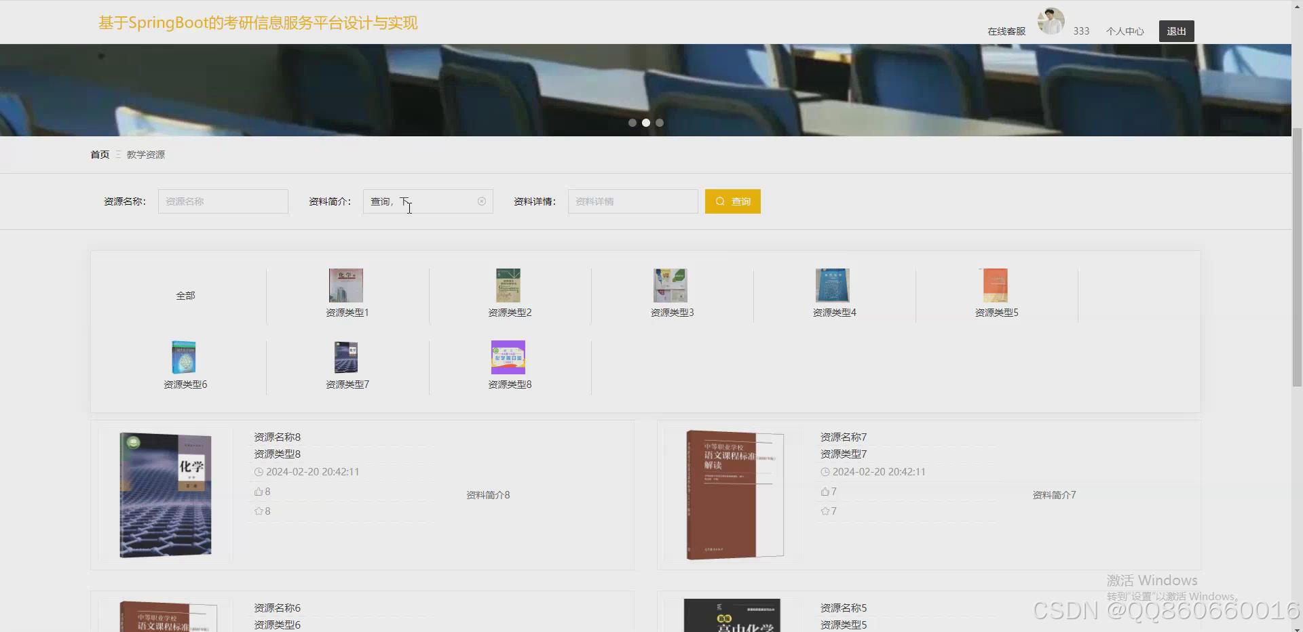The width and height of the screenshot is (1303, 632).
Task: Click the clock icon of 资源名称8
Action: [x=259, y=472]
